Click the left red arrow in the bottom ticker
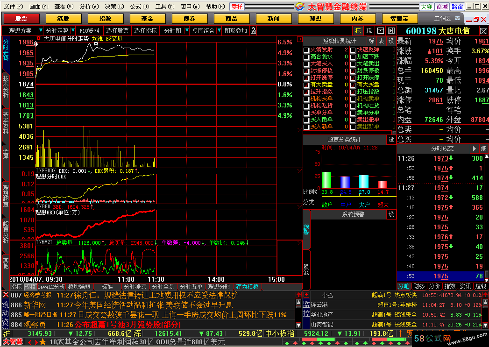The image size is (489, 347). pos(30,342)
